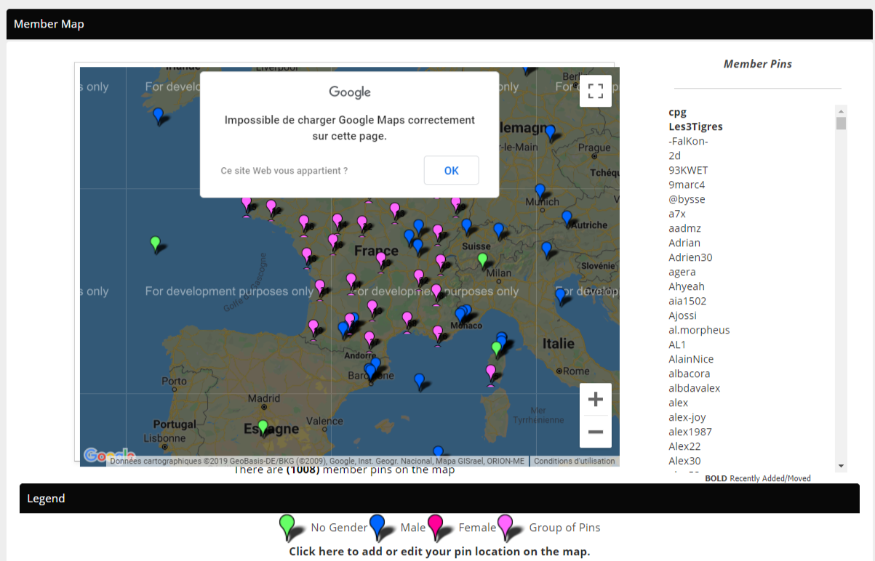Zoom in on the map with plus
The height and width of the screenshot is (561, 875).
click(596, 399)
